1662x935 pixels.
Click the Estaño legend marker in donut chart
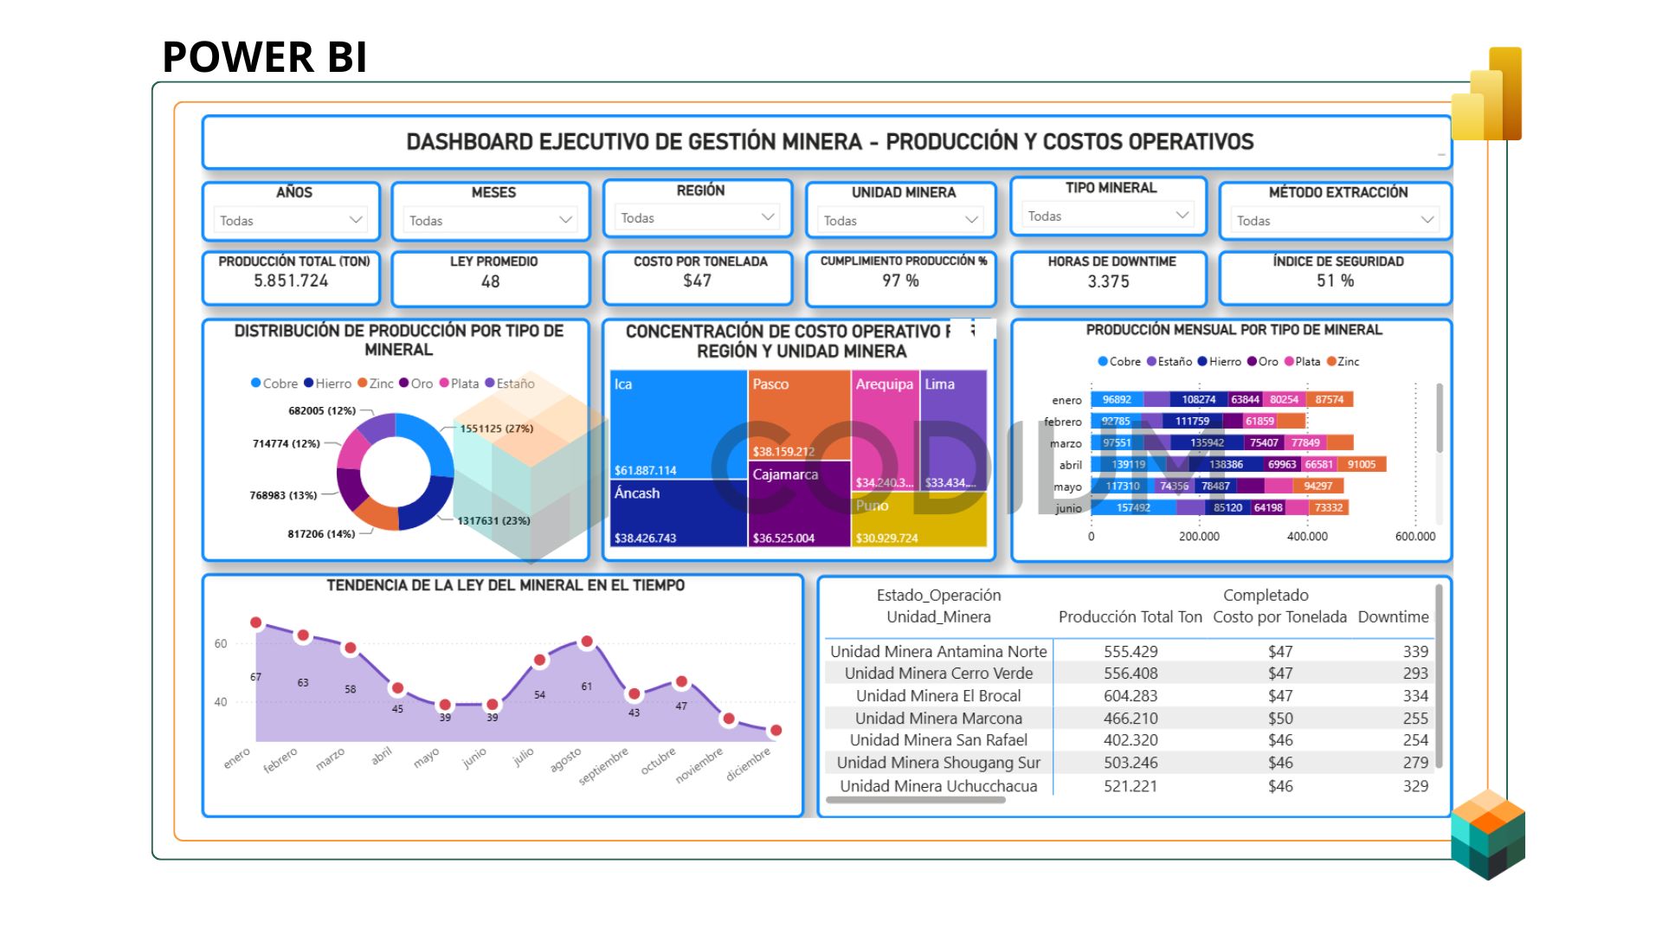(x=490, y=383)
